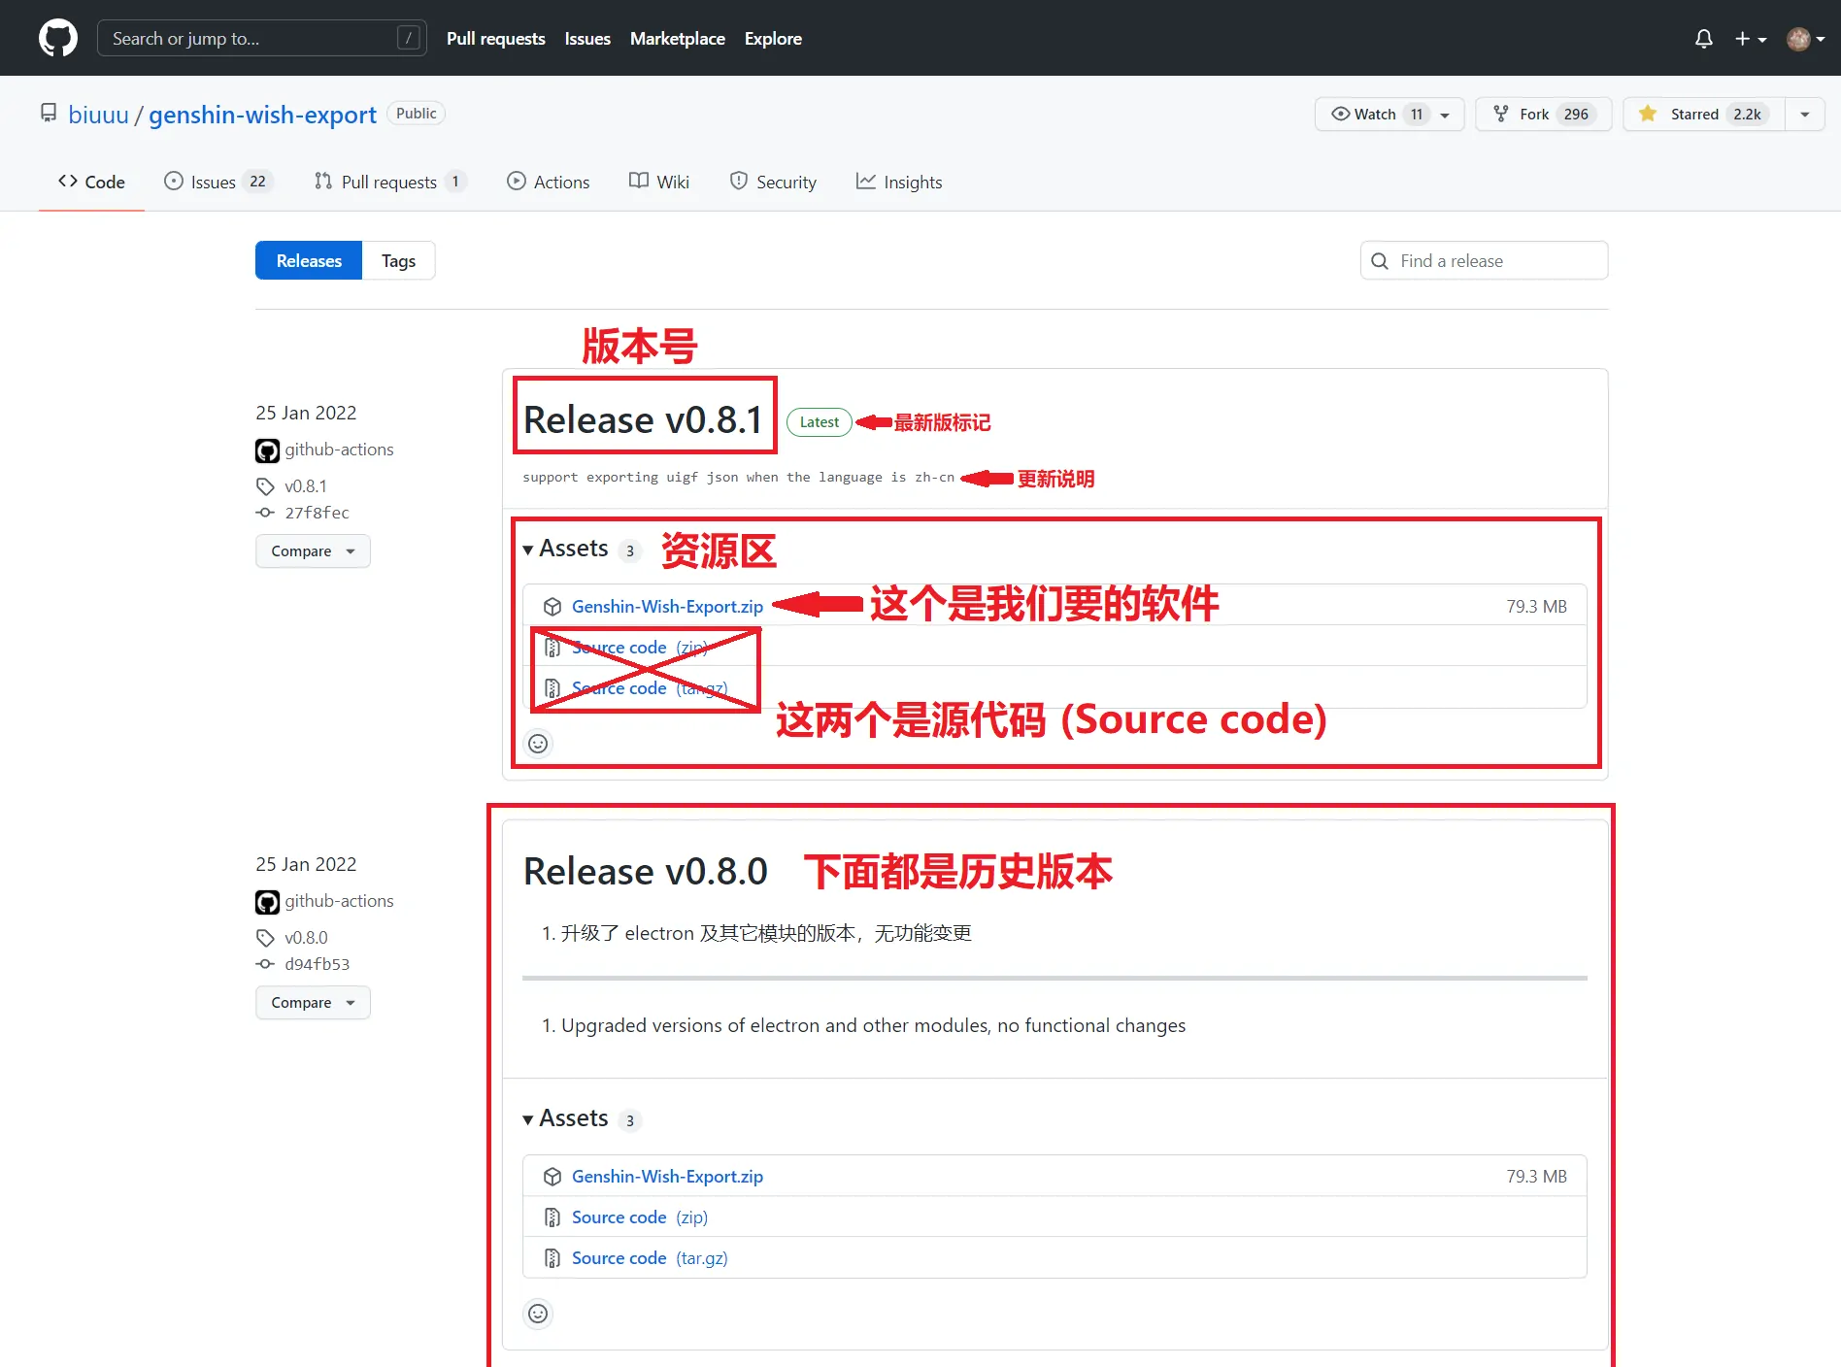Open the plus create-new menu
The width and height of the screenshot is (1841, 1367).
1750,39
